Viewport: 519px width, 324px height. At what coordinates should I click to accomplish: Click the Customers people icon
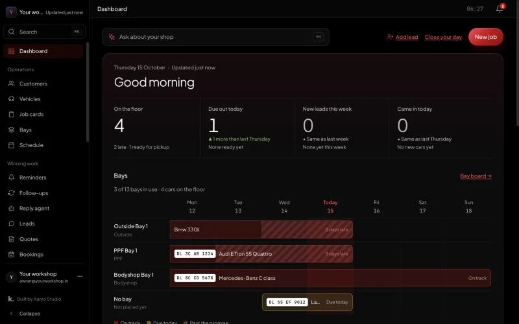coord(11,84)
